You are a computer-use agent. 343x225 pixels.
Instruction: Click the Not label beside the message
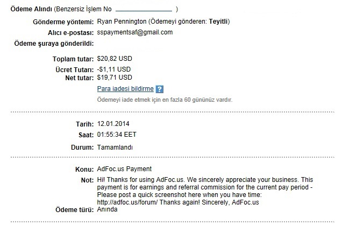[87, 180]
